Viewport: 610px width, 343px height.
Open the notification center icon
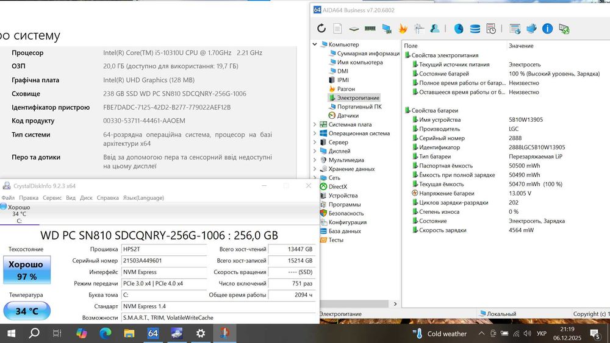tap(594, 333)
